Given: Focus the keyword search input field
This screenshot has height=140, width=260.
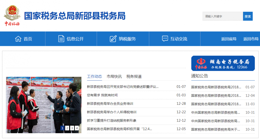Looking at the screenshot, I should tap(223, 16).
